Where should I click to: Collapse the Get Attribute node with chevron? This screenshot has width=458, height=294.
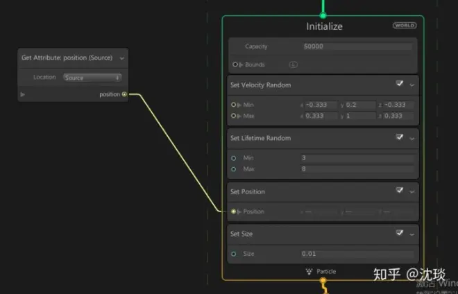coord(122,58)
